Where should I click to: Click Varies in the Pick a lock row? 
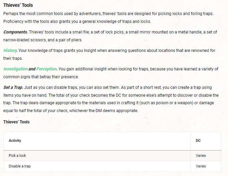pyautogui.click(x=201, y=155)
